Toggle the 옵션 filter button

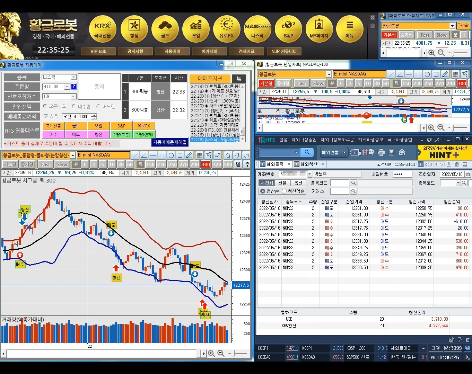click(x=298, y=183)
